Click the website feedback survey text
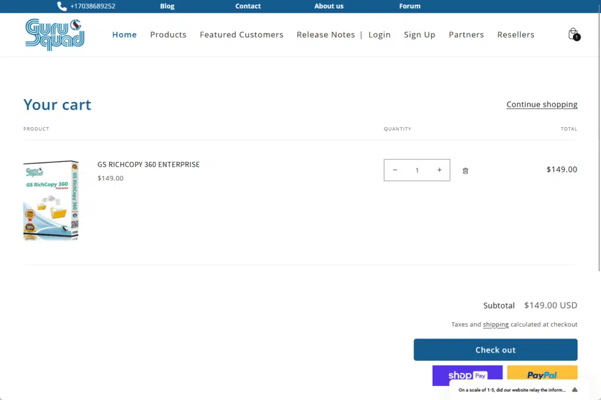The height and width of the screenshot is (400, 601). pos(512,390)
